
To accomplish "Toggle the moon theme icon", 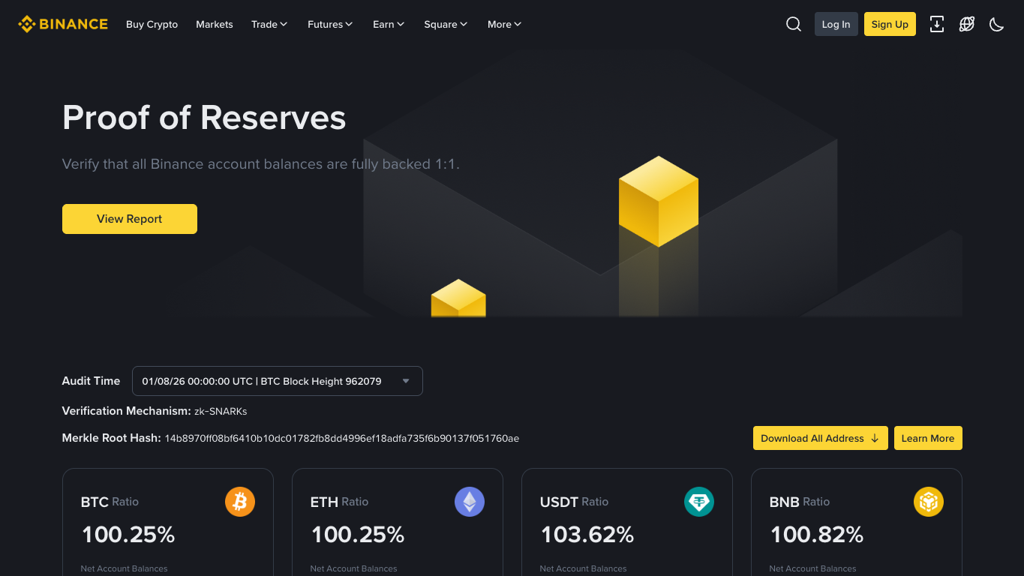I will 996,24.
